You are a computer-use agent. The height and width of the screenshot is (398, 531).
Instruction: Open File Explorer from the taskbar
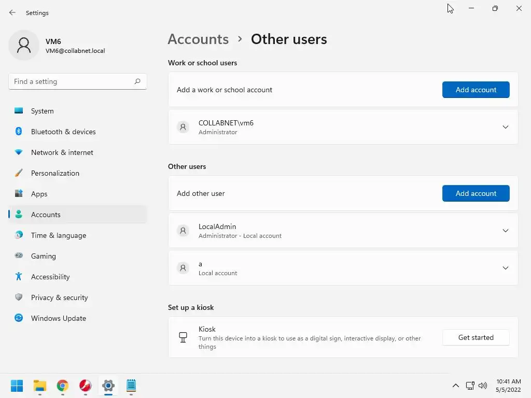(40, 386)
